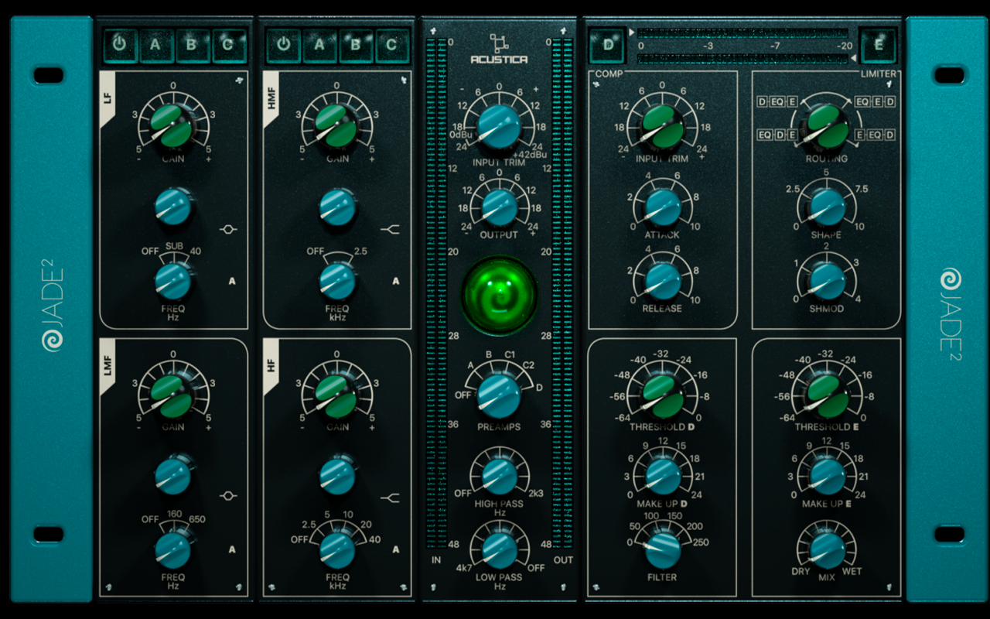
Task: Click the OUTPUT knob
Action: tap(499, 206)
